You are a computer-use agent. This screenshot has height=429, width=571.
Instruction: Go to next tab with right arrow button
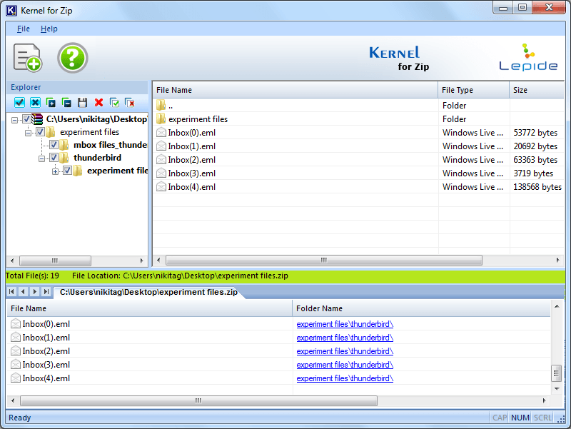pos(34,291)
